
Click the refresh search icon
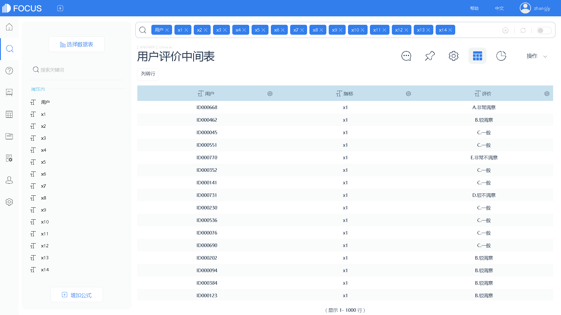point(523,30)
